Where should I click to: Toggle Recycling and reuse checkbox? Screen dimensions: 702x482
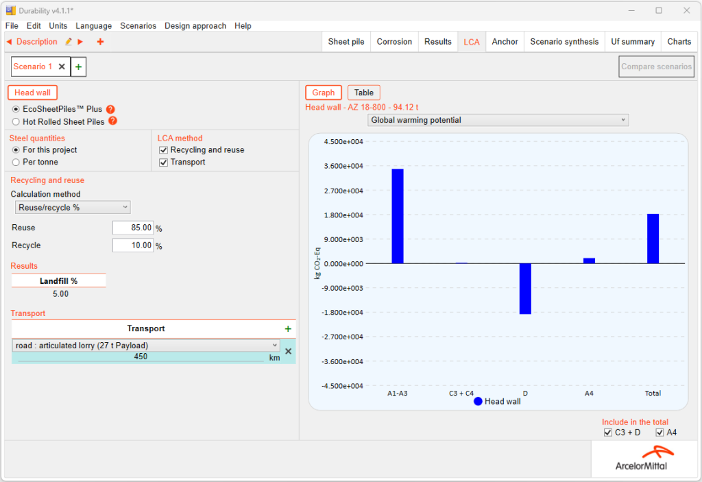click(163, 150)
